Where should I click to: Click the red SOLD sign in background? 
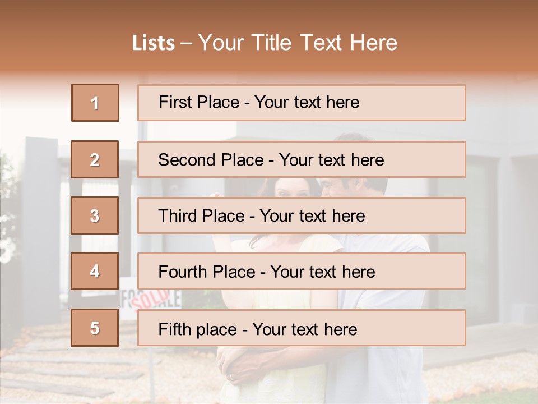[150, 297]
